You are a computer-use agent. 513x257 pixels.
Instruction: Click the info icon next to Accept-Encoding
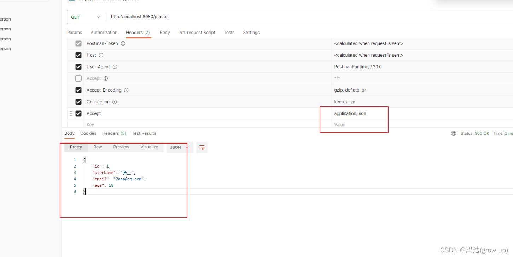click(x=126, y=90)
